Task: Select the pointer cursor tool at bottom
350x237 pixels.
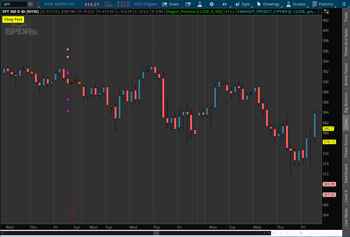Action: point(302,233)
